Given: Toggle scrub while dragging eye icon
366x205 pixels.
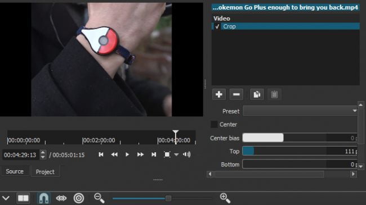Looking at the screenshot, I should pyautogui.click(x=61, y=198).
